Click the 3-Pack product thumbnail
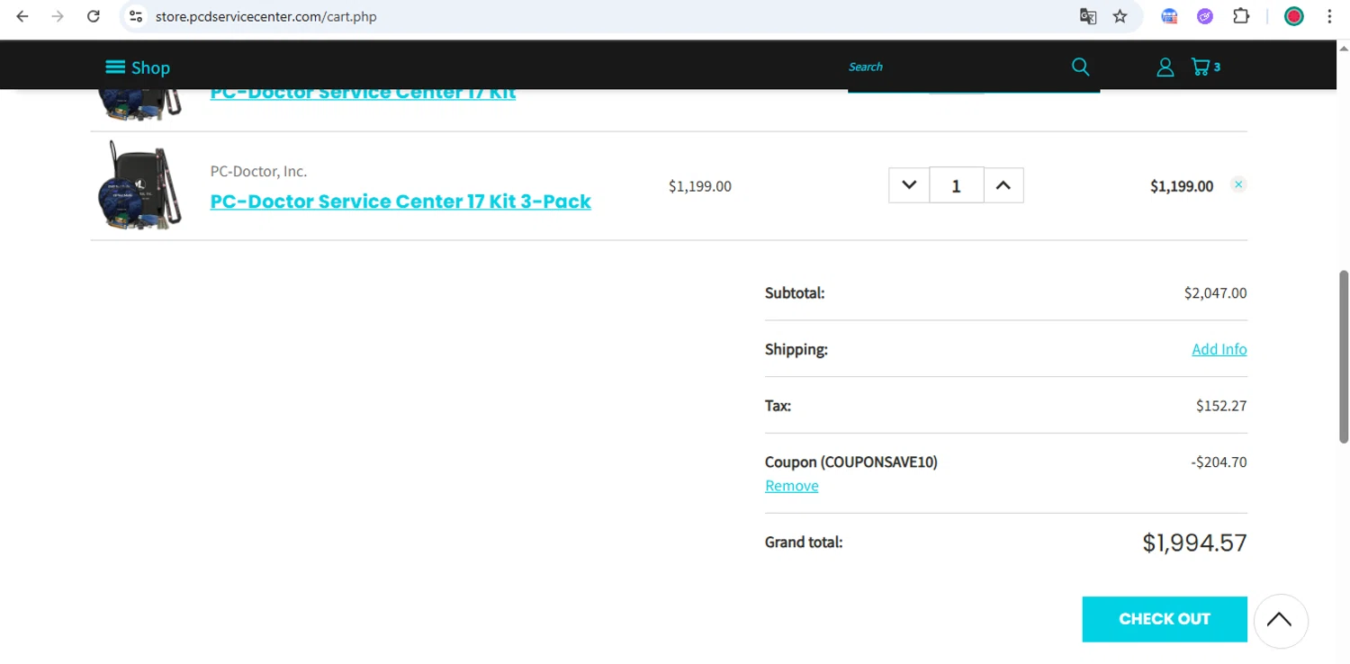 140,185
